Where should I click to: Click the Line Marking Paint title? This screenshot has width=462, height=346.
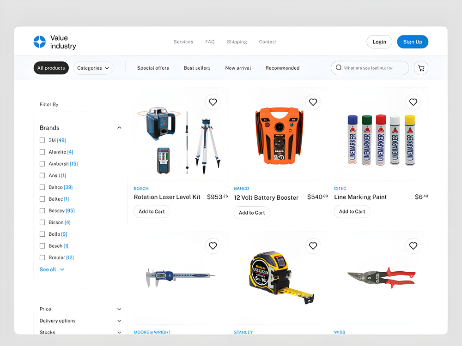coord(360,197)
